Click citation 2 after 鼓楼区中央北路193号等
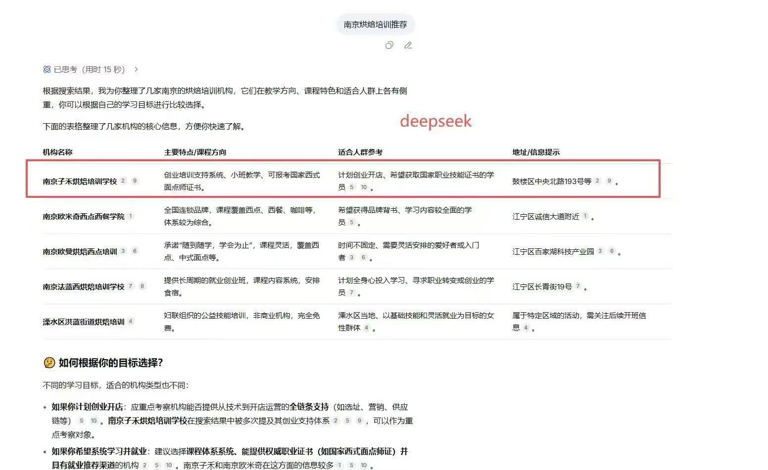768x470 pixels. [597, 181]
